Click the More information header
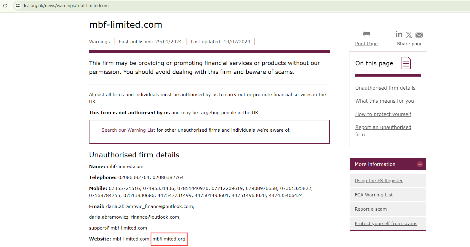 pyautogui.click(x=375, y=164)
